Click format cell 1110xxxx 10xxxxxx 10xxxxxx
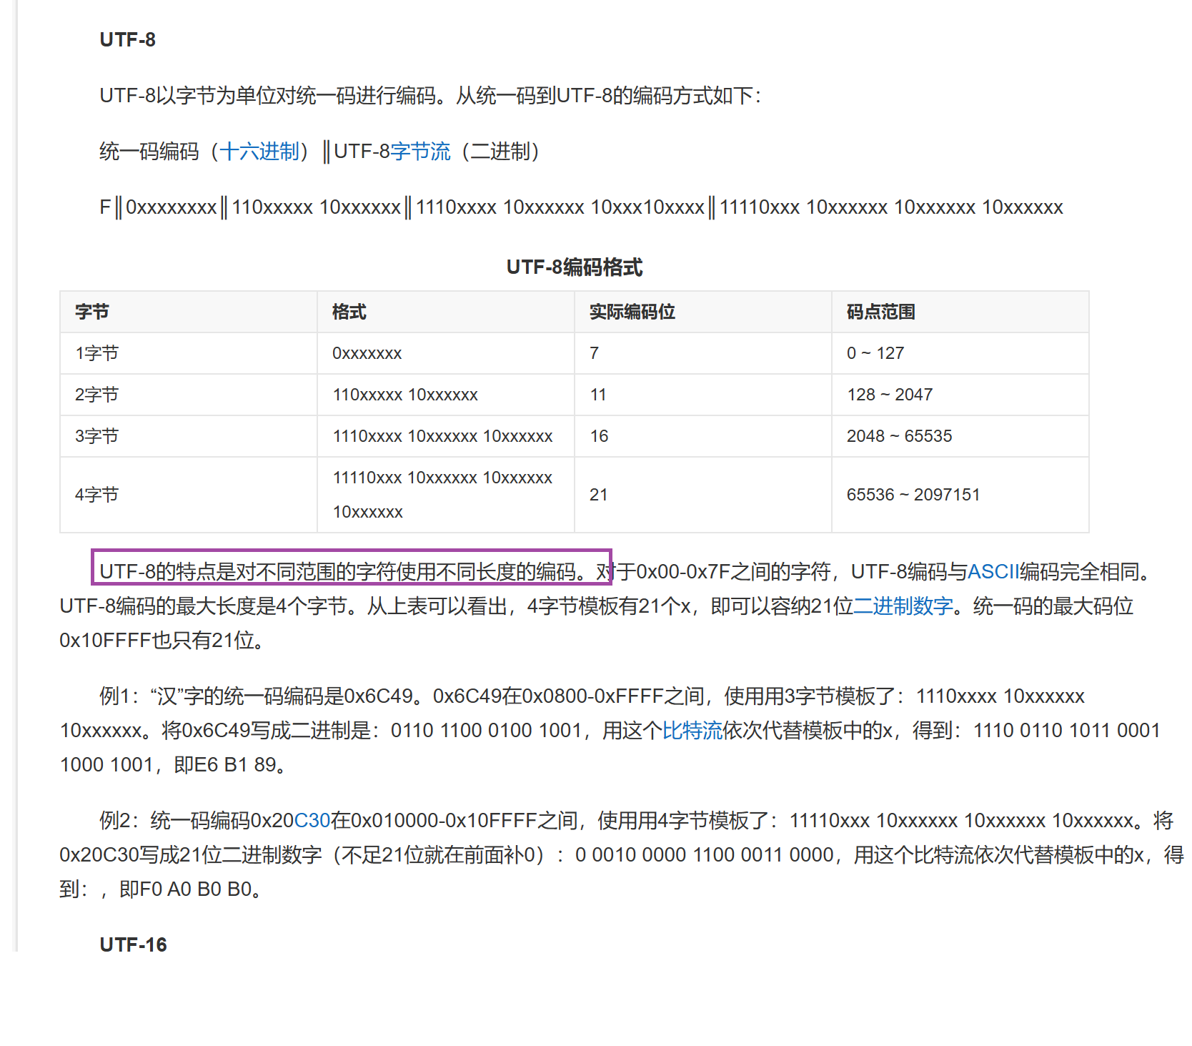Viewport: 1192px width, 1046px height. coord(446,436)
